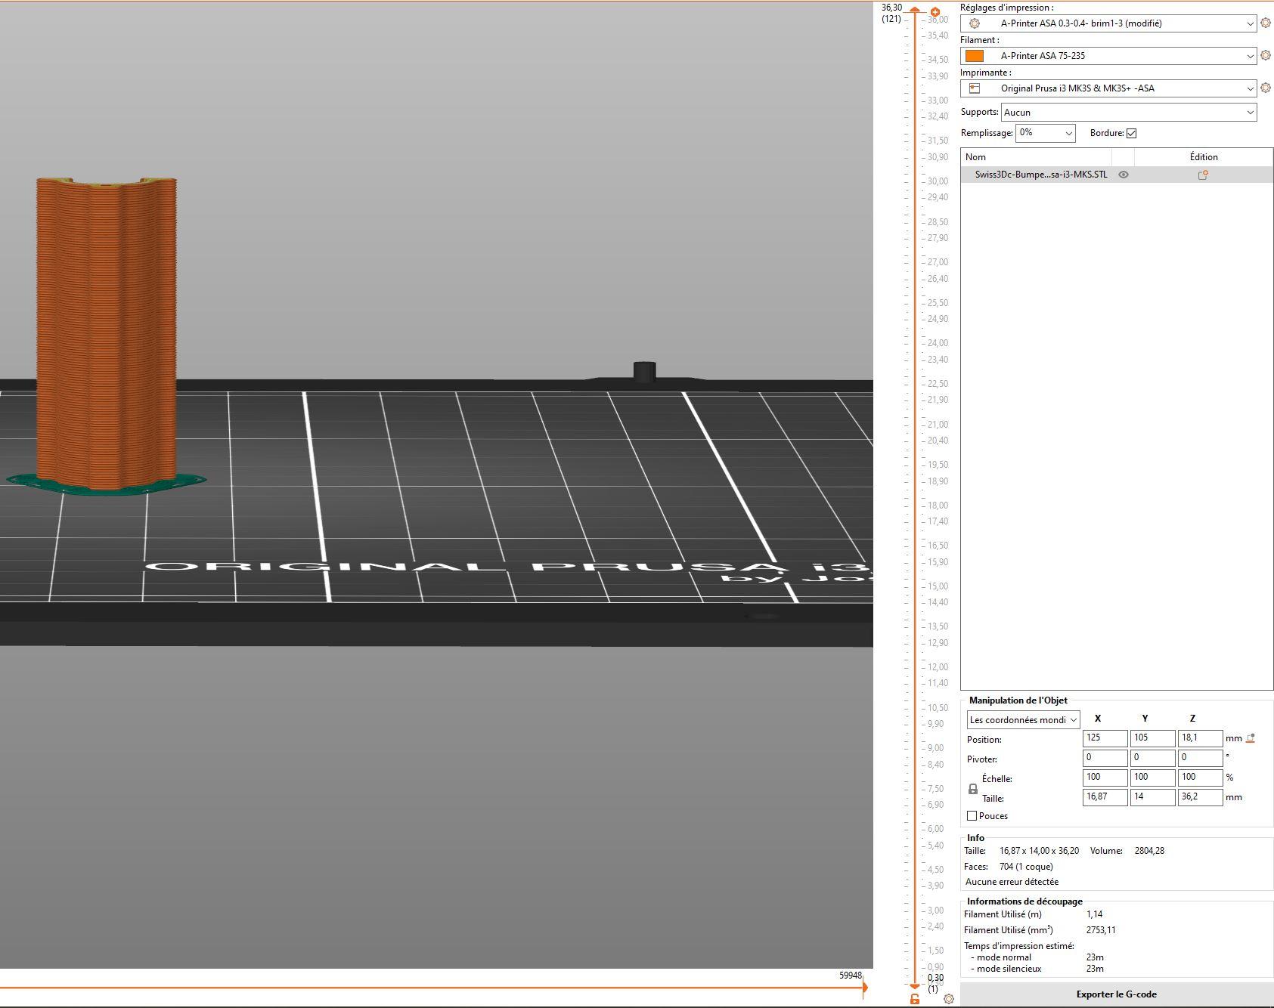
Task: Select Swiss3Dc-Bumpe...sa-i3-MKS.STL in object list
Action: (x=1041, y=175)
